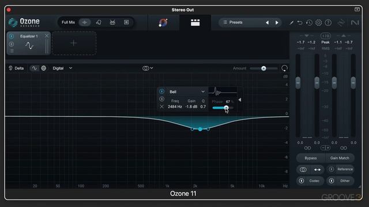Open the Bell filter shape dropdown

click(x=187, y=91)
